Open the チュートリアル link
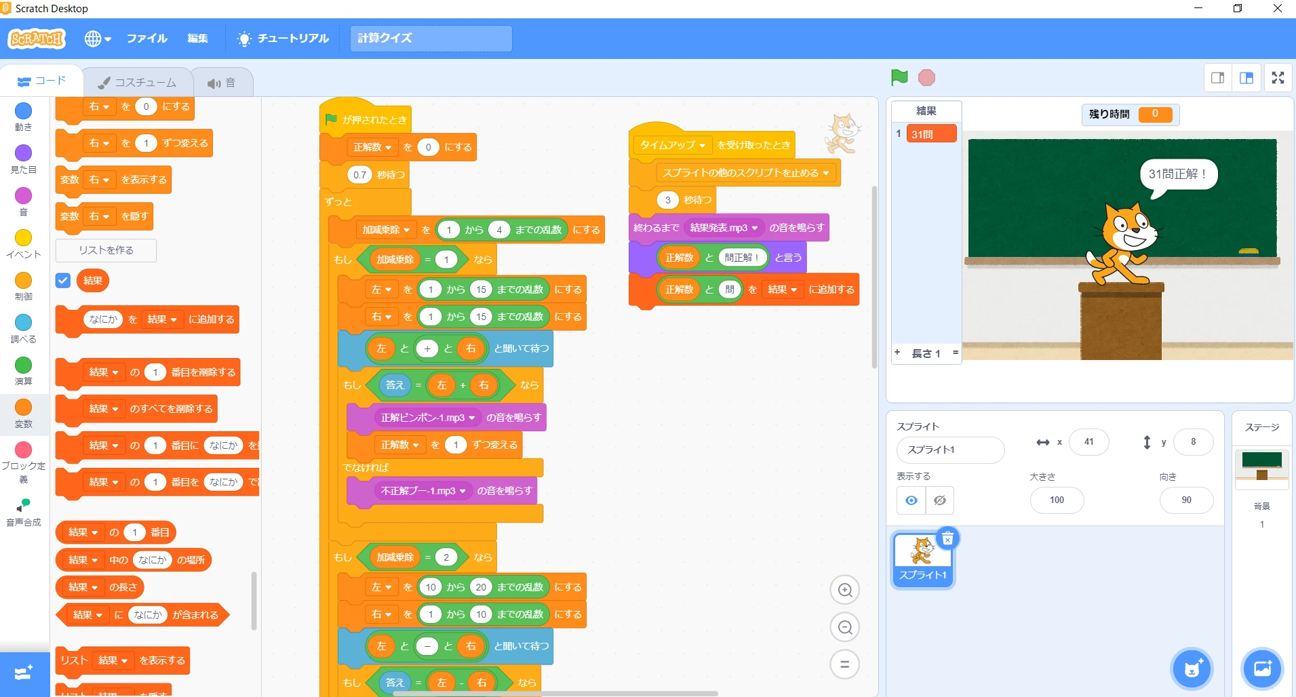The image size is (1296, 697). (283, 39)
